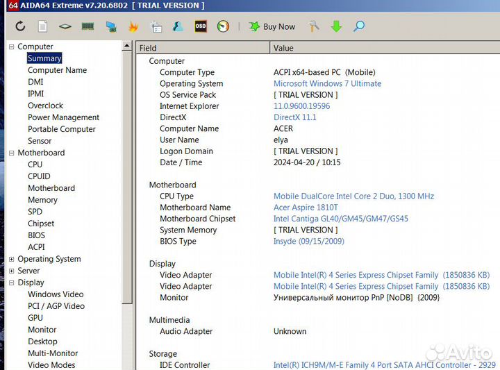Open the motherboard chip toolbar icon
Image resolution: width=500 pixels, height=370 pixels.
(x=65, y=26)
